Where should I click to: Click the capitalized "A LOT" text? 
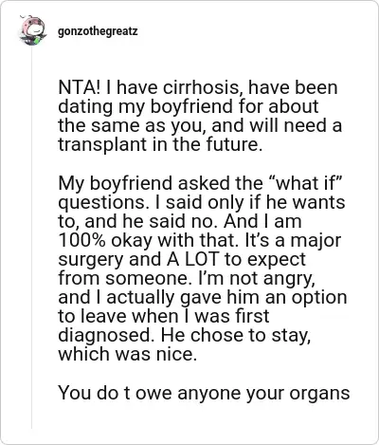coord(192,259)
